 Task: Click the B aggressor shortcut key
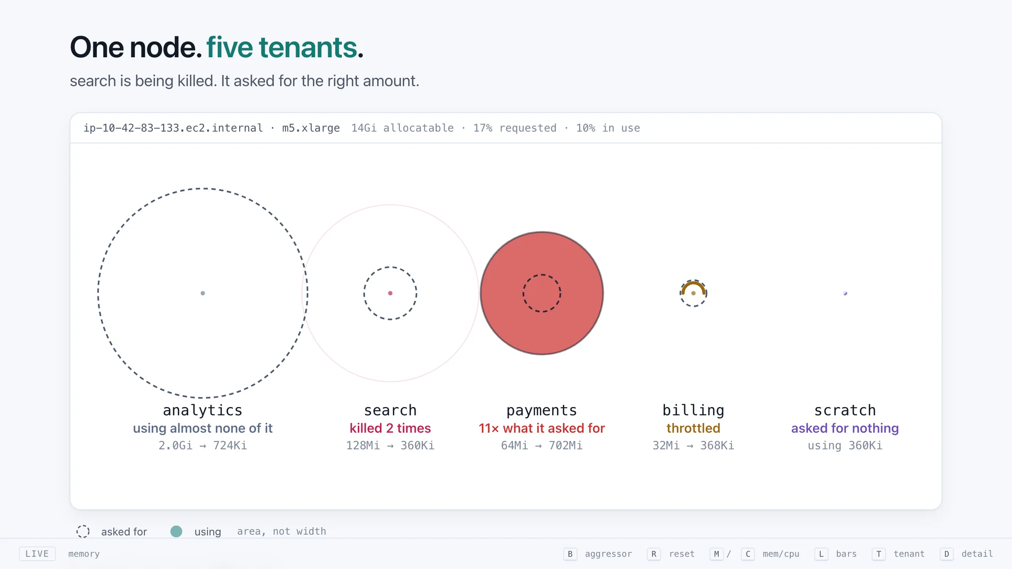570,554
